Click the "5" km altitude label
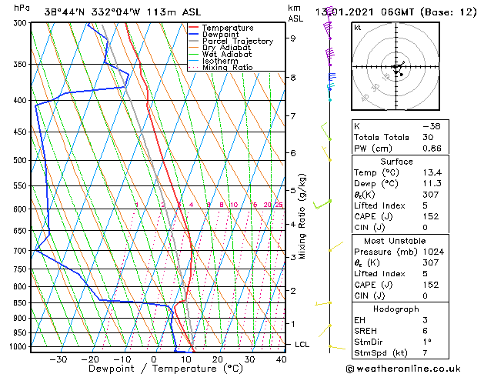Image resolution: width=484 pixels, height=374 pixels. pyautogui.click(x=292, y=190)
